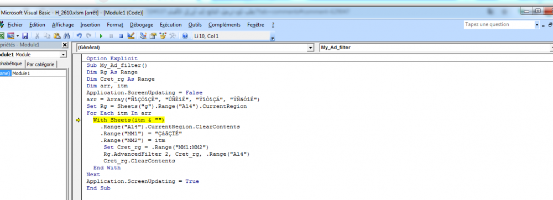The height and width of the screenshot is (200, 553).
Task: Click the Module1 name property value field
Action: pyautogui.click(x=39, y=73)
